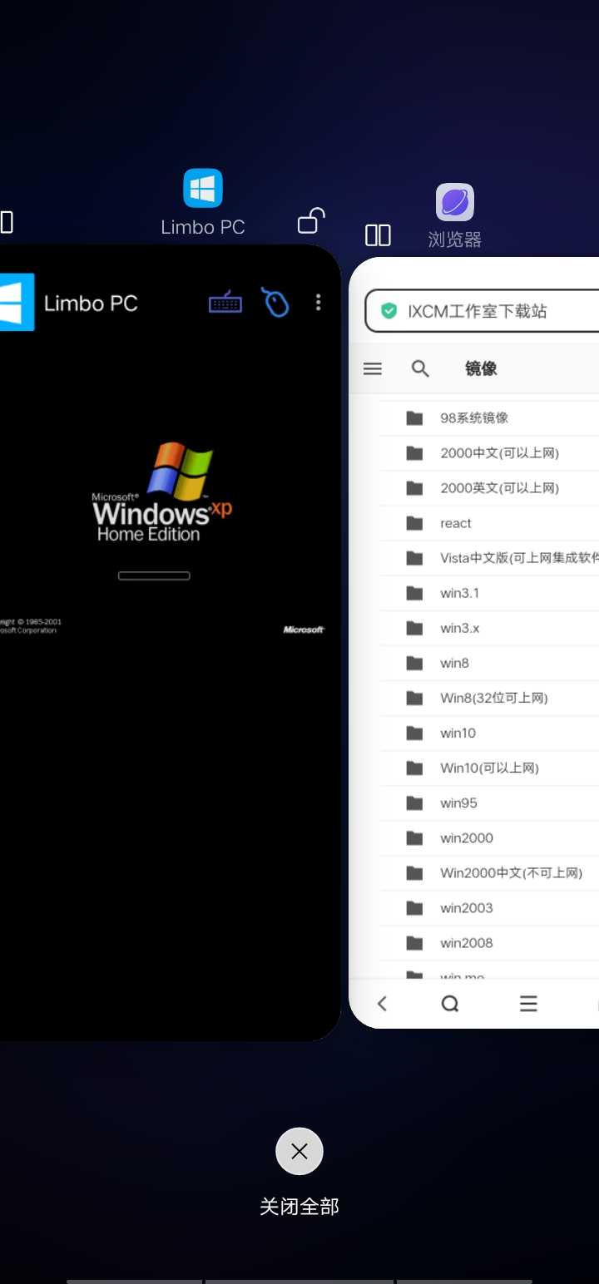This screenshot has height=1284, width=599.
Task: Open the win3.1 folder
Action: pos(459,593)
